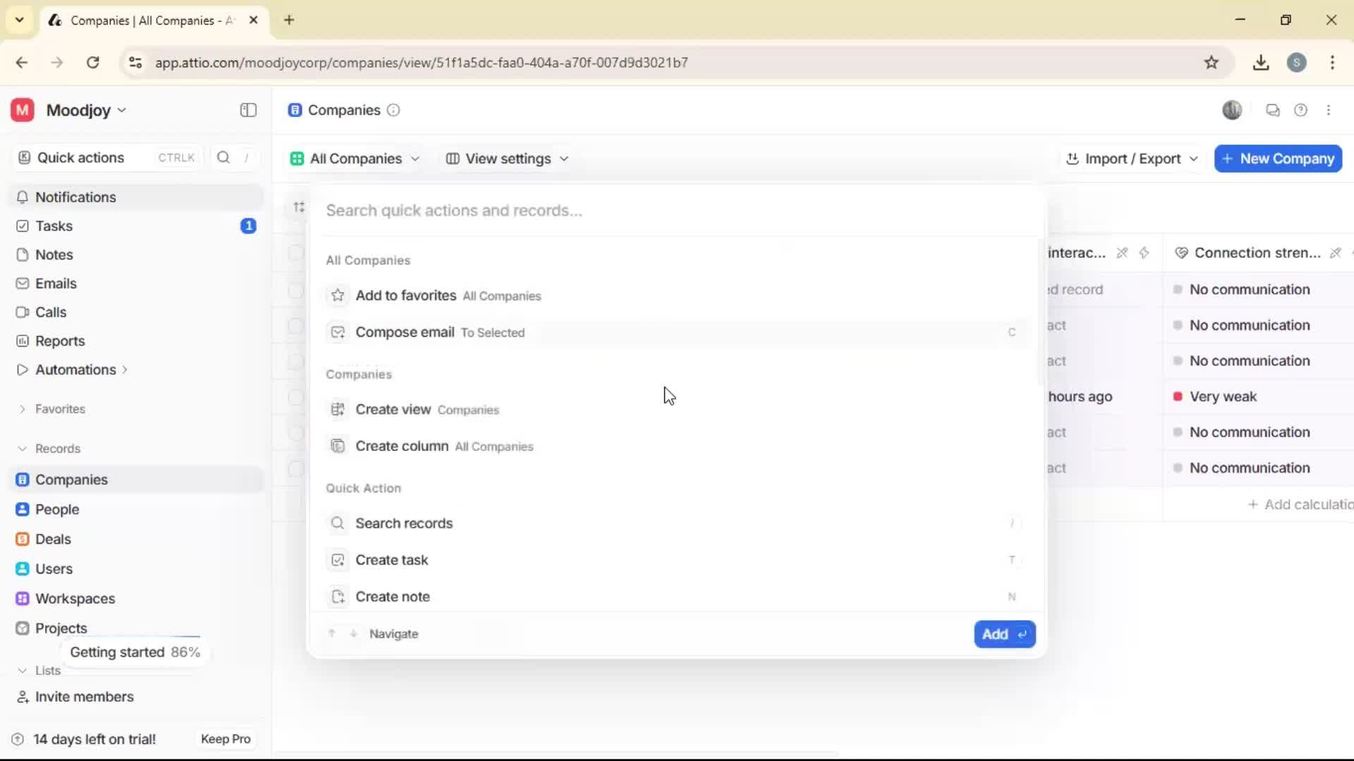Open the help icon in the top right
The width and height of the screenshot is (1354, 761).
(1301, 110)
